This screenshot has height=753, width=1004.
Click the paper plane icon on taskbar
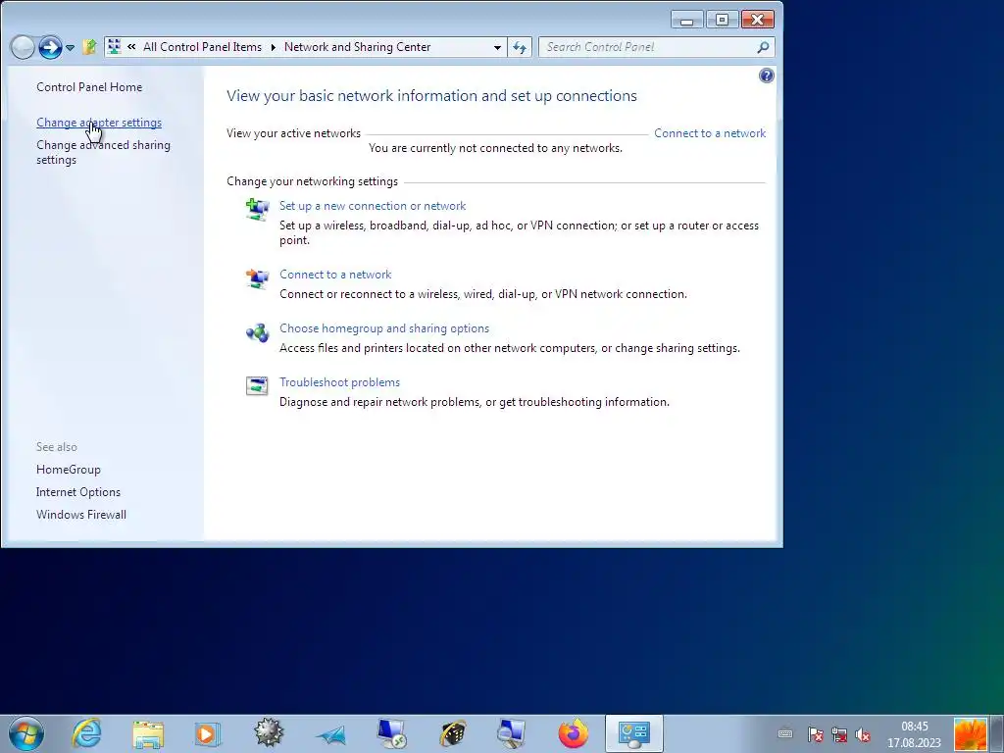[330, 735]
